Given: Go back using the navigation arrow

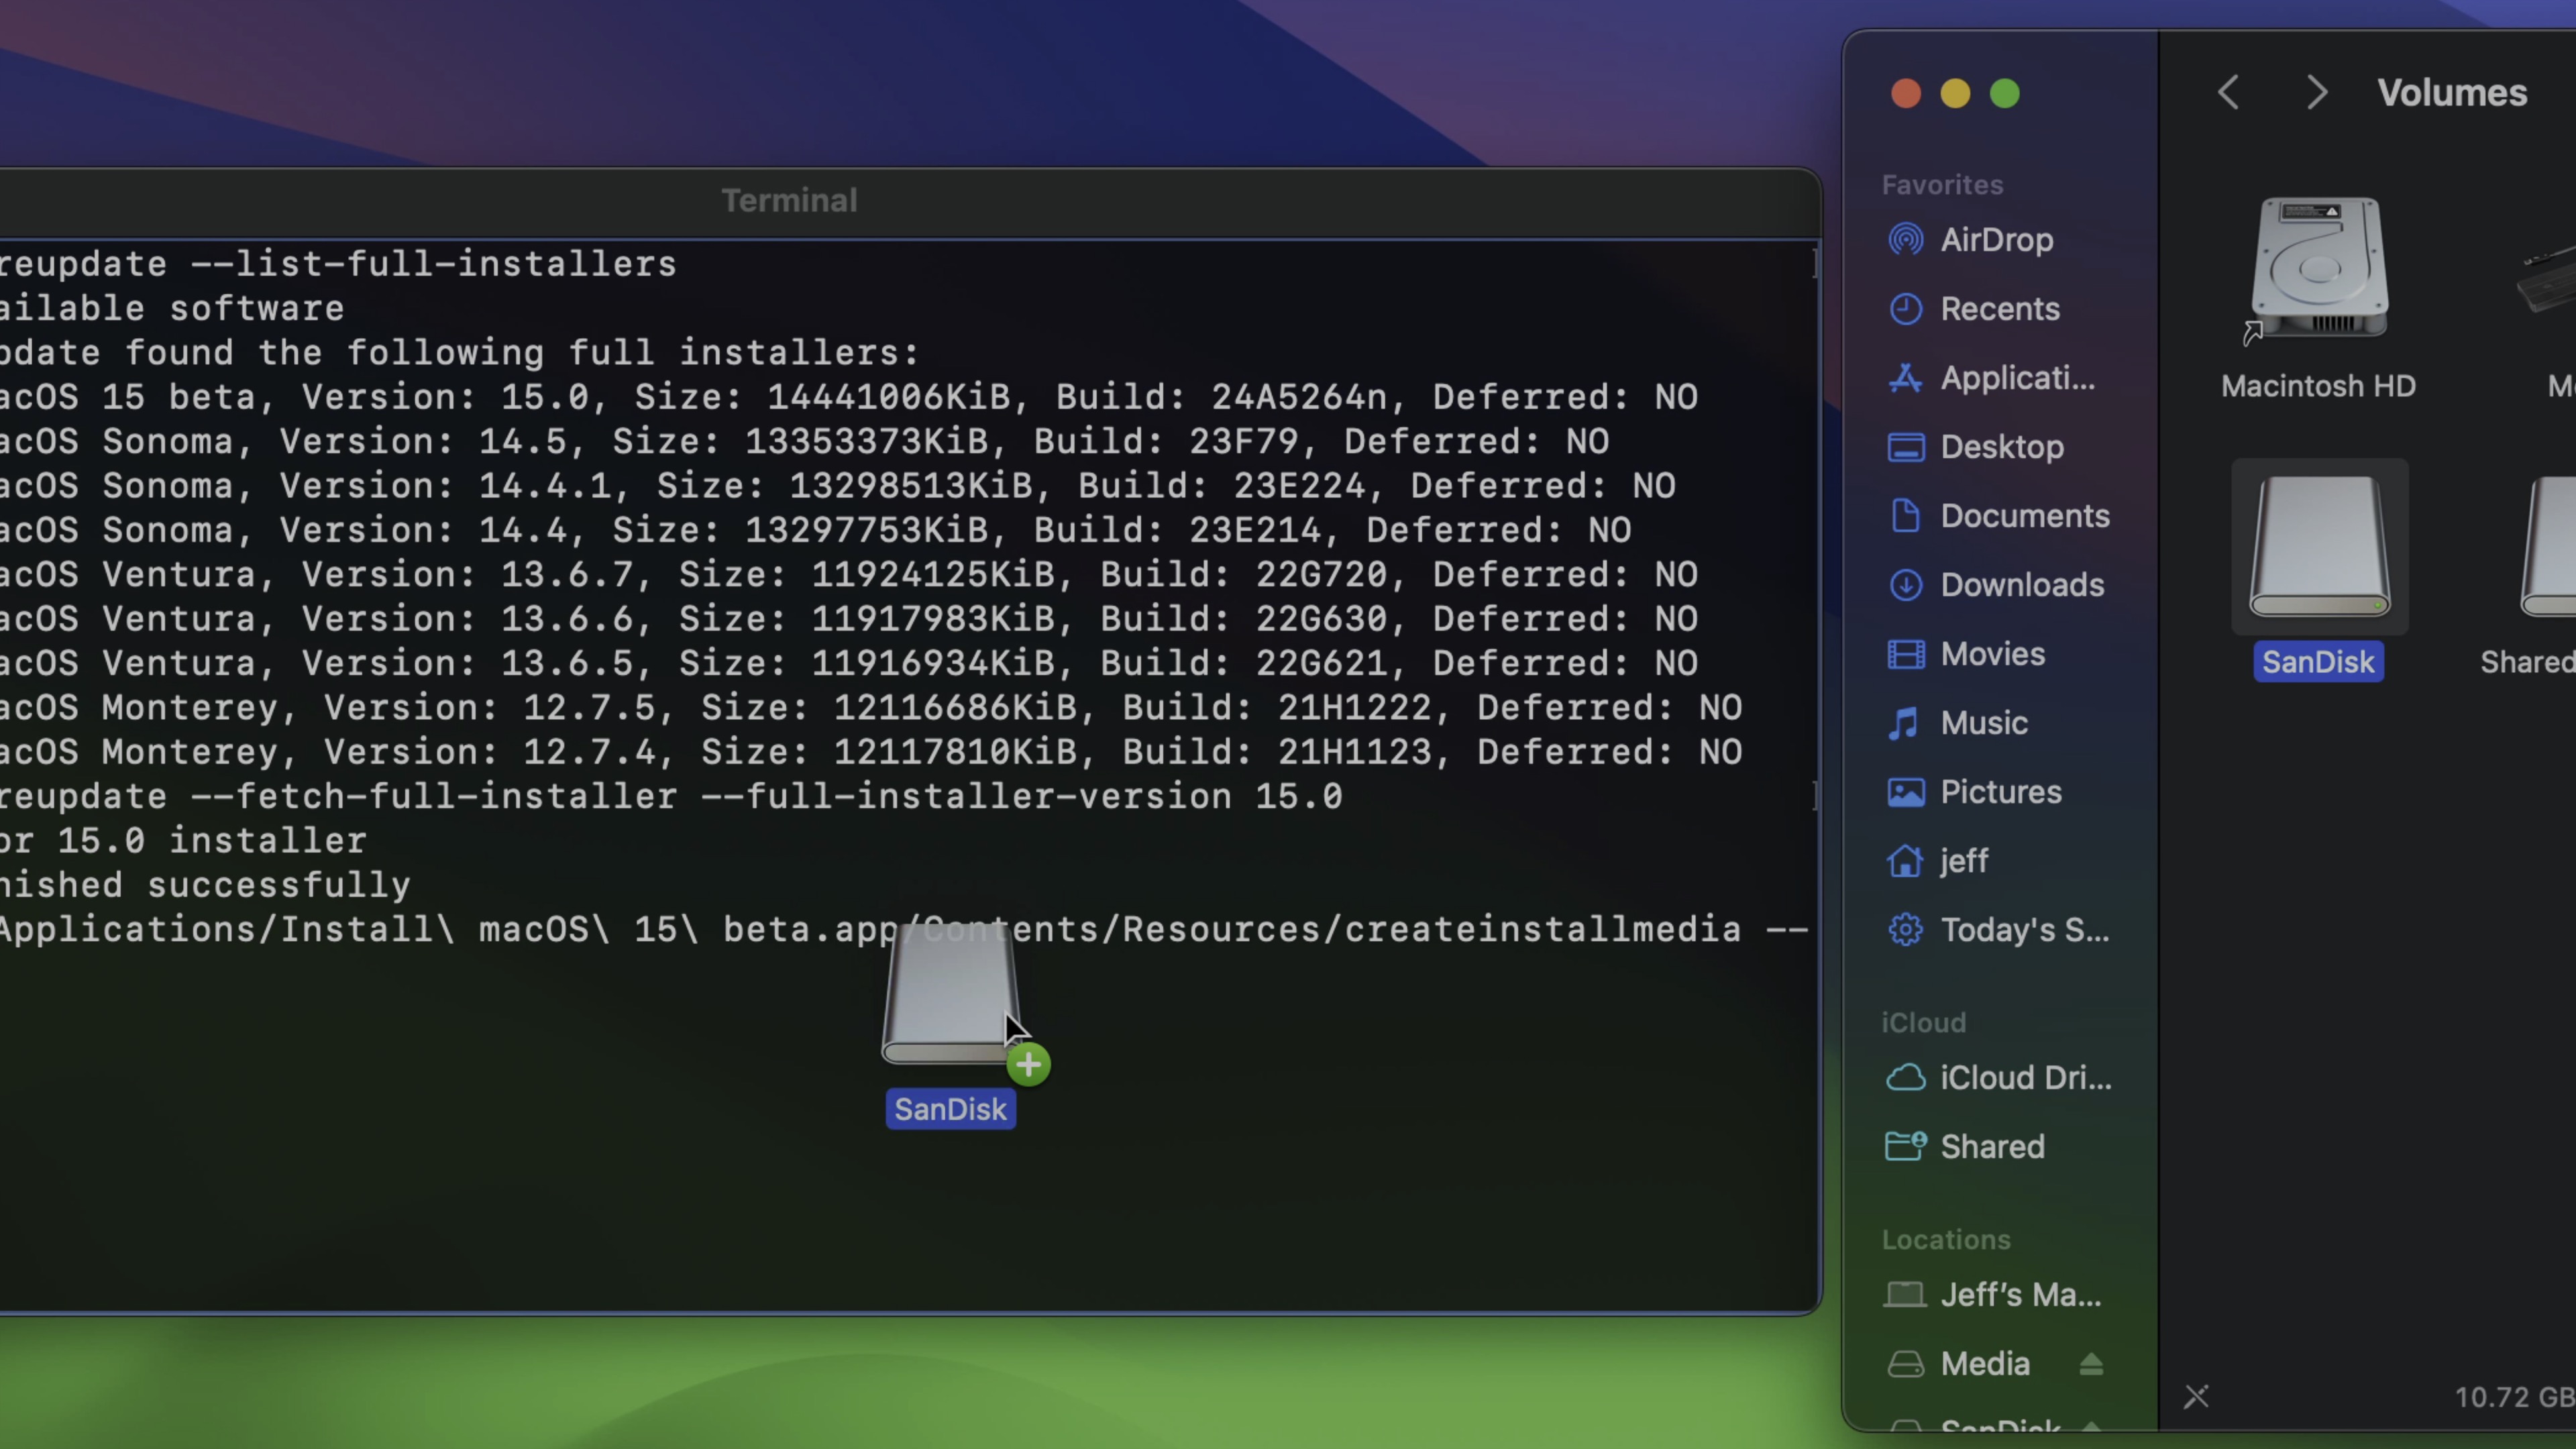Looking at the screenshot, I should tap(2228, 92).
